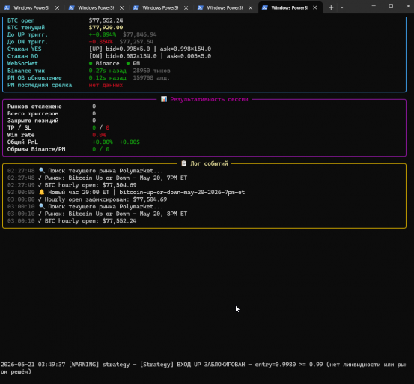This screenshot has width=414, height=384.
Task: Click the bar chart icon in session header
Action: (x=164, y=99)
